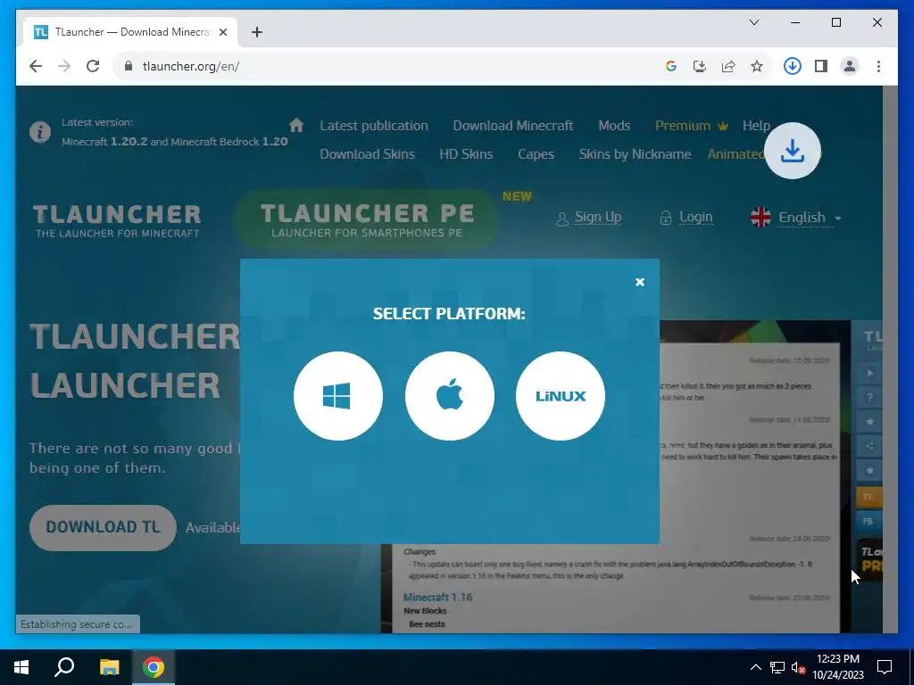Show hidden system tray icons
The width and height of the screenshot is (914, 685).
(x=755, y=667)
